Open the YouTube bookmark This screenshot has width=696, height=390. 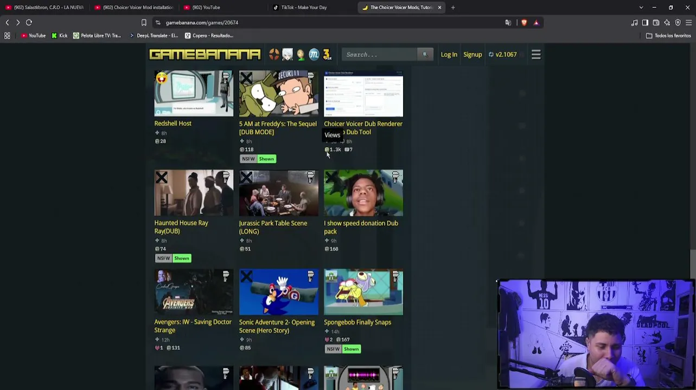click(34, 36)
